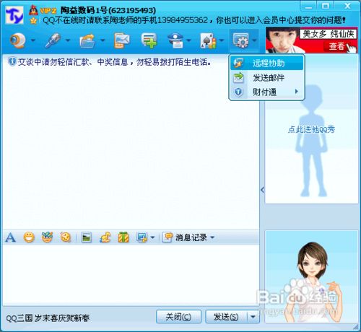Screen dimensions: 361x332
Task: Click the VIP2 membership badge
Action: pos(48,11)
